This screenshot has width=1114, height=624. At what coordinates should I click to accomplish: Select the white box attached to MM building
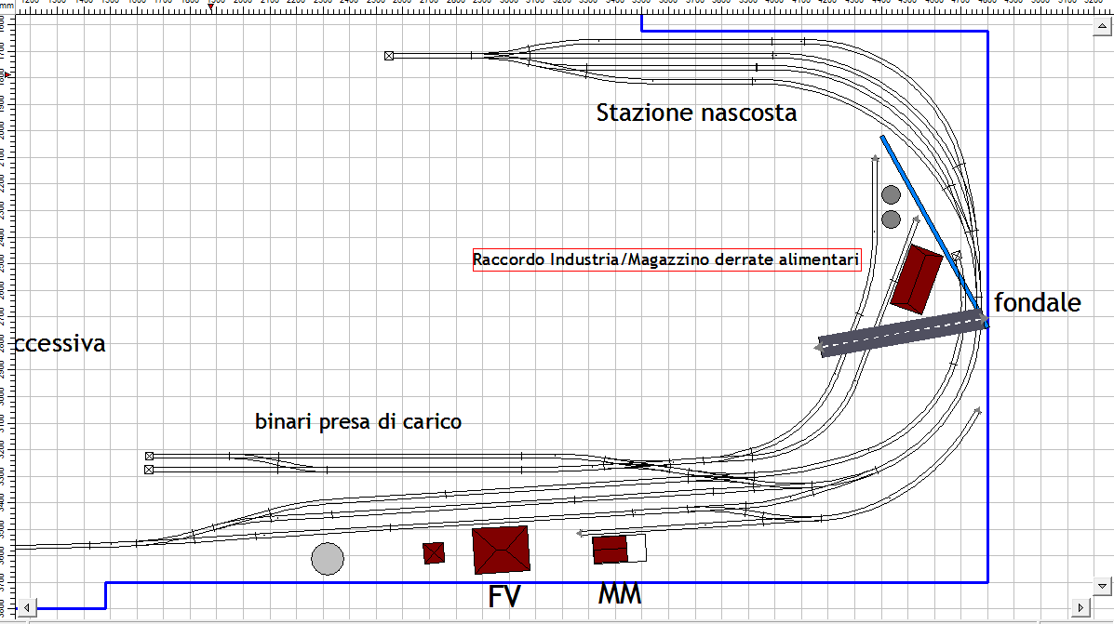(638, 548)
